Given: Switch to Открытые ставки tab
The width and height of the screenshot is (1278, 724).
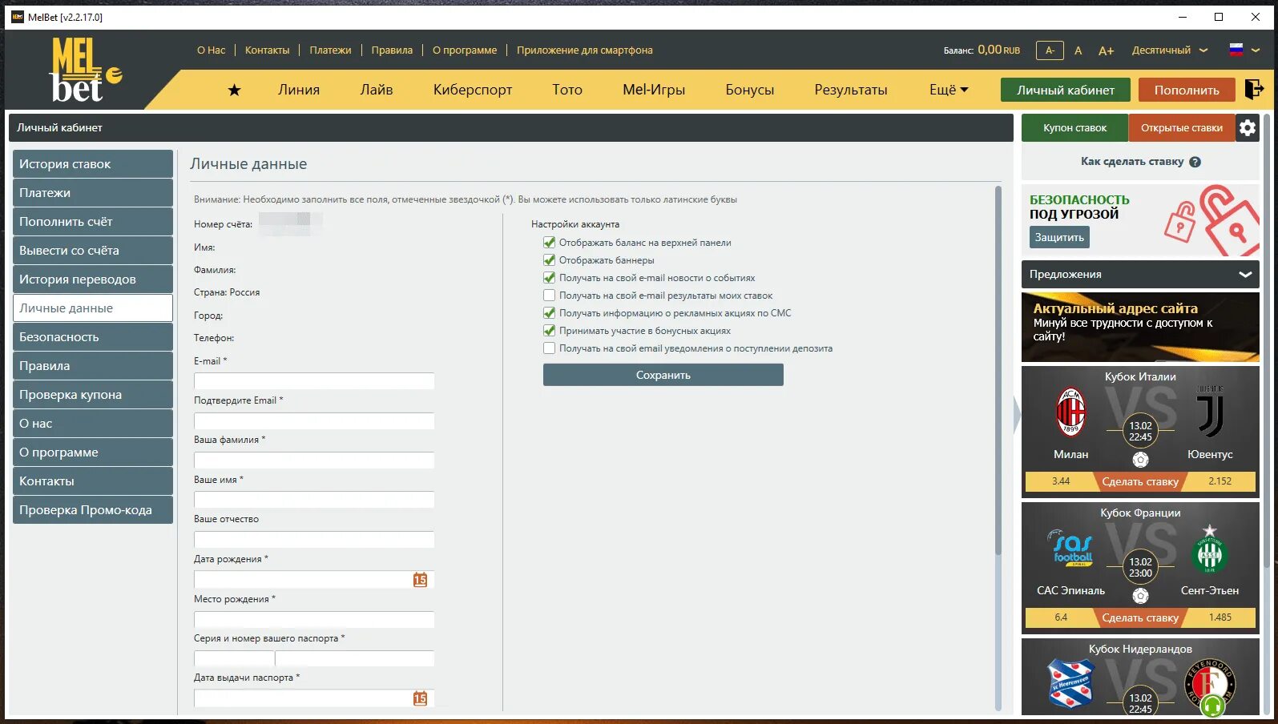Looking at the screenshot, I should pyautogui.click(x=1182, y=128).
